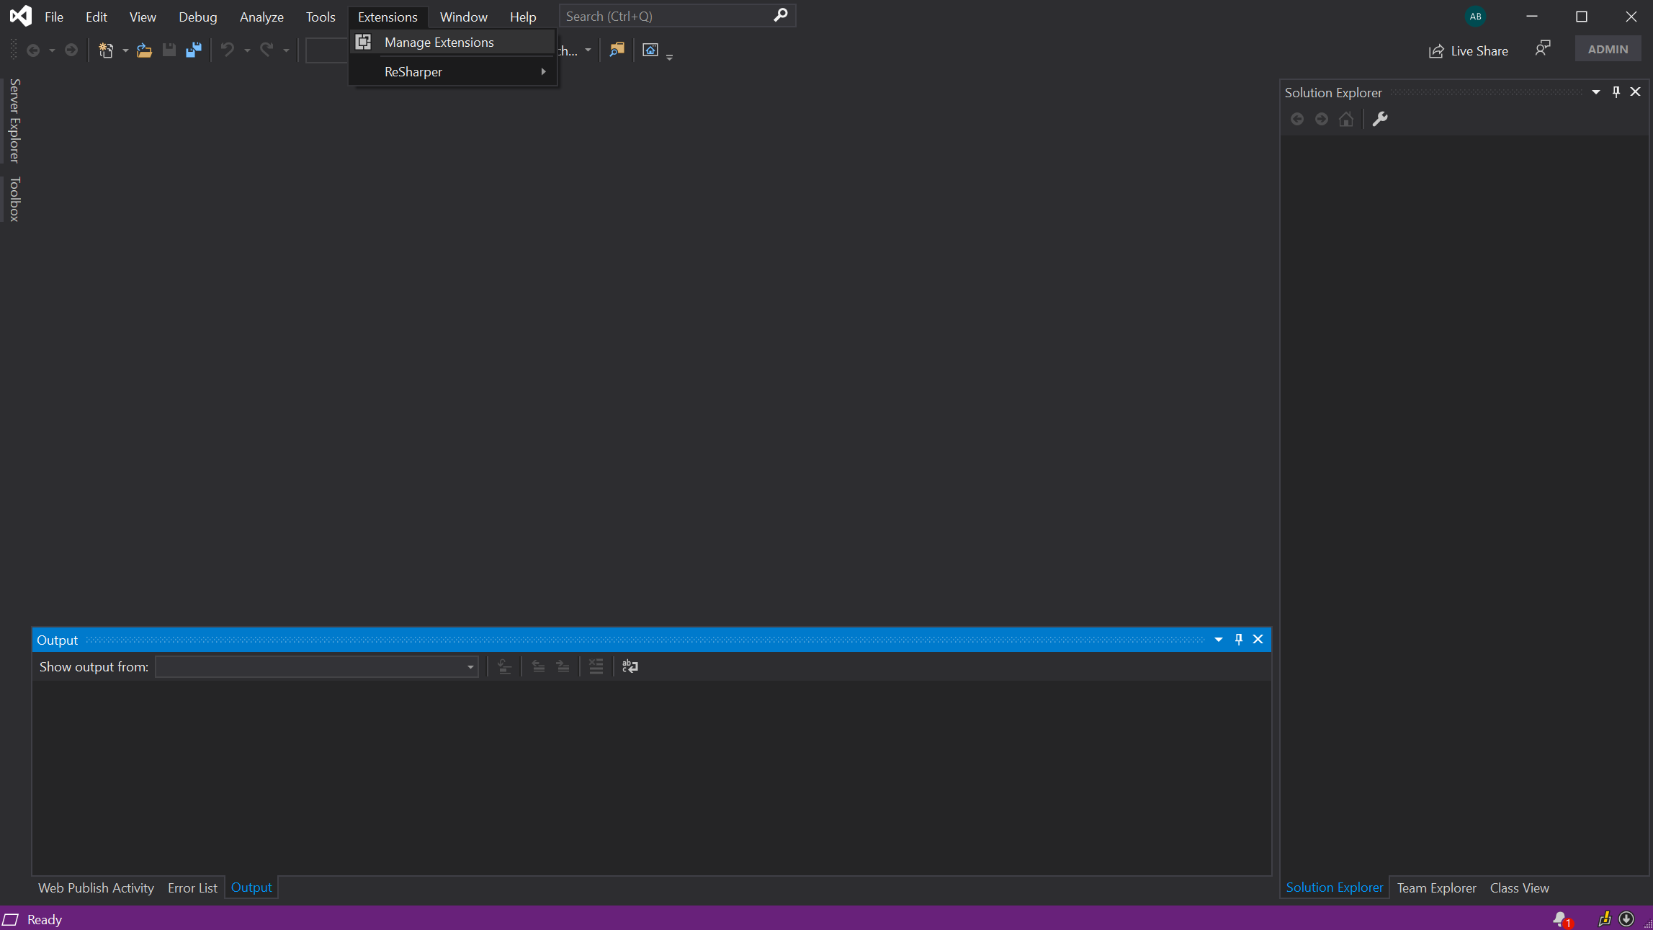
Task: Click the ADMIN badge button
Action: click(x=1608, y=49)
